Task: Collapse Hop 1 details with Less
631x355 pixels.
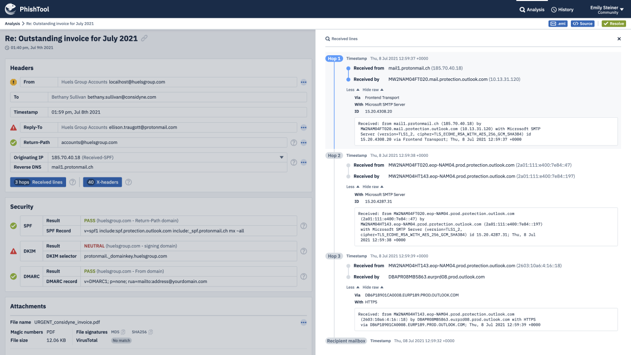Action: [352, 90]
